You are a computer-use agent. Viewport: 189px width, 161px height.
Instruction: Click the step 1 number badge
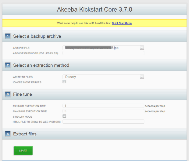(8, 36)
